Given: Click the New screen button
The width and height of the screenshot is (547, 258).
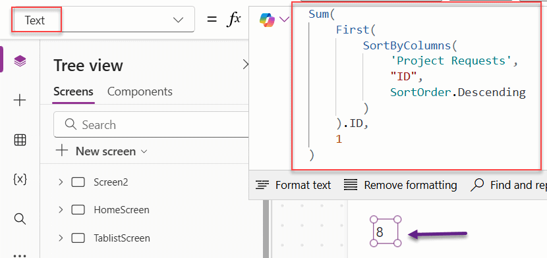Looking at the screenshot, I should pos(102,151).
